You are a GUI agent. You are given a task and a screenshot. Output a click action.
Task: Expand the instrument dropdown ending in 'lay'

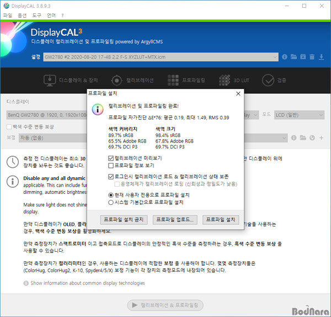[252, 115]
